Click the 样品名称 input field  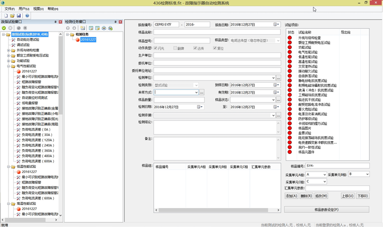pyautogui.click(x=217, y=32)
